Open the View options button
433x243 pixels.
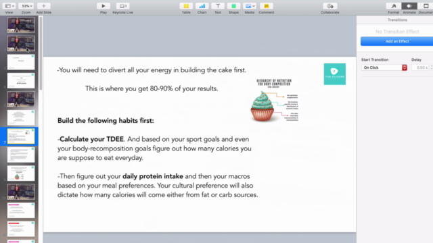[9, 6]
